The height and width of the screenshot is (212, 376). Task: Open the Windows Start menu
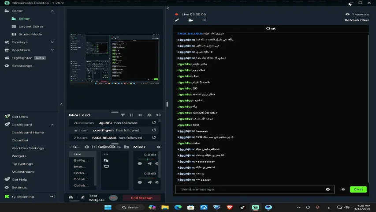click(x=108, y=207)
